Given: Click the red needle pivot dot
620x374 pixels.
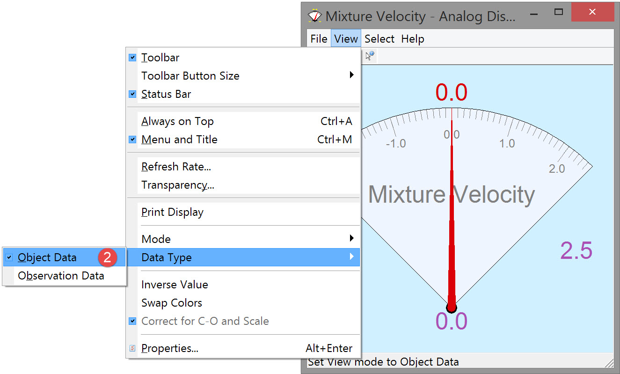Looking at the screenshot, I should (451, 308).
